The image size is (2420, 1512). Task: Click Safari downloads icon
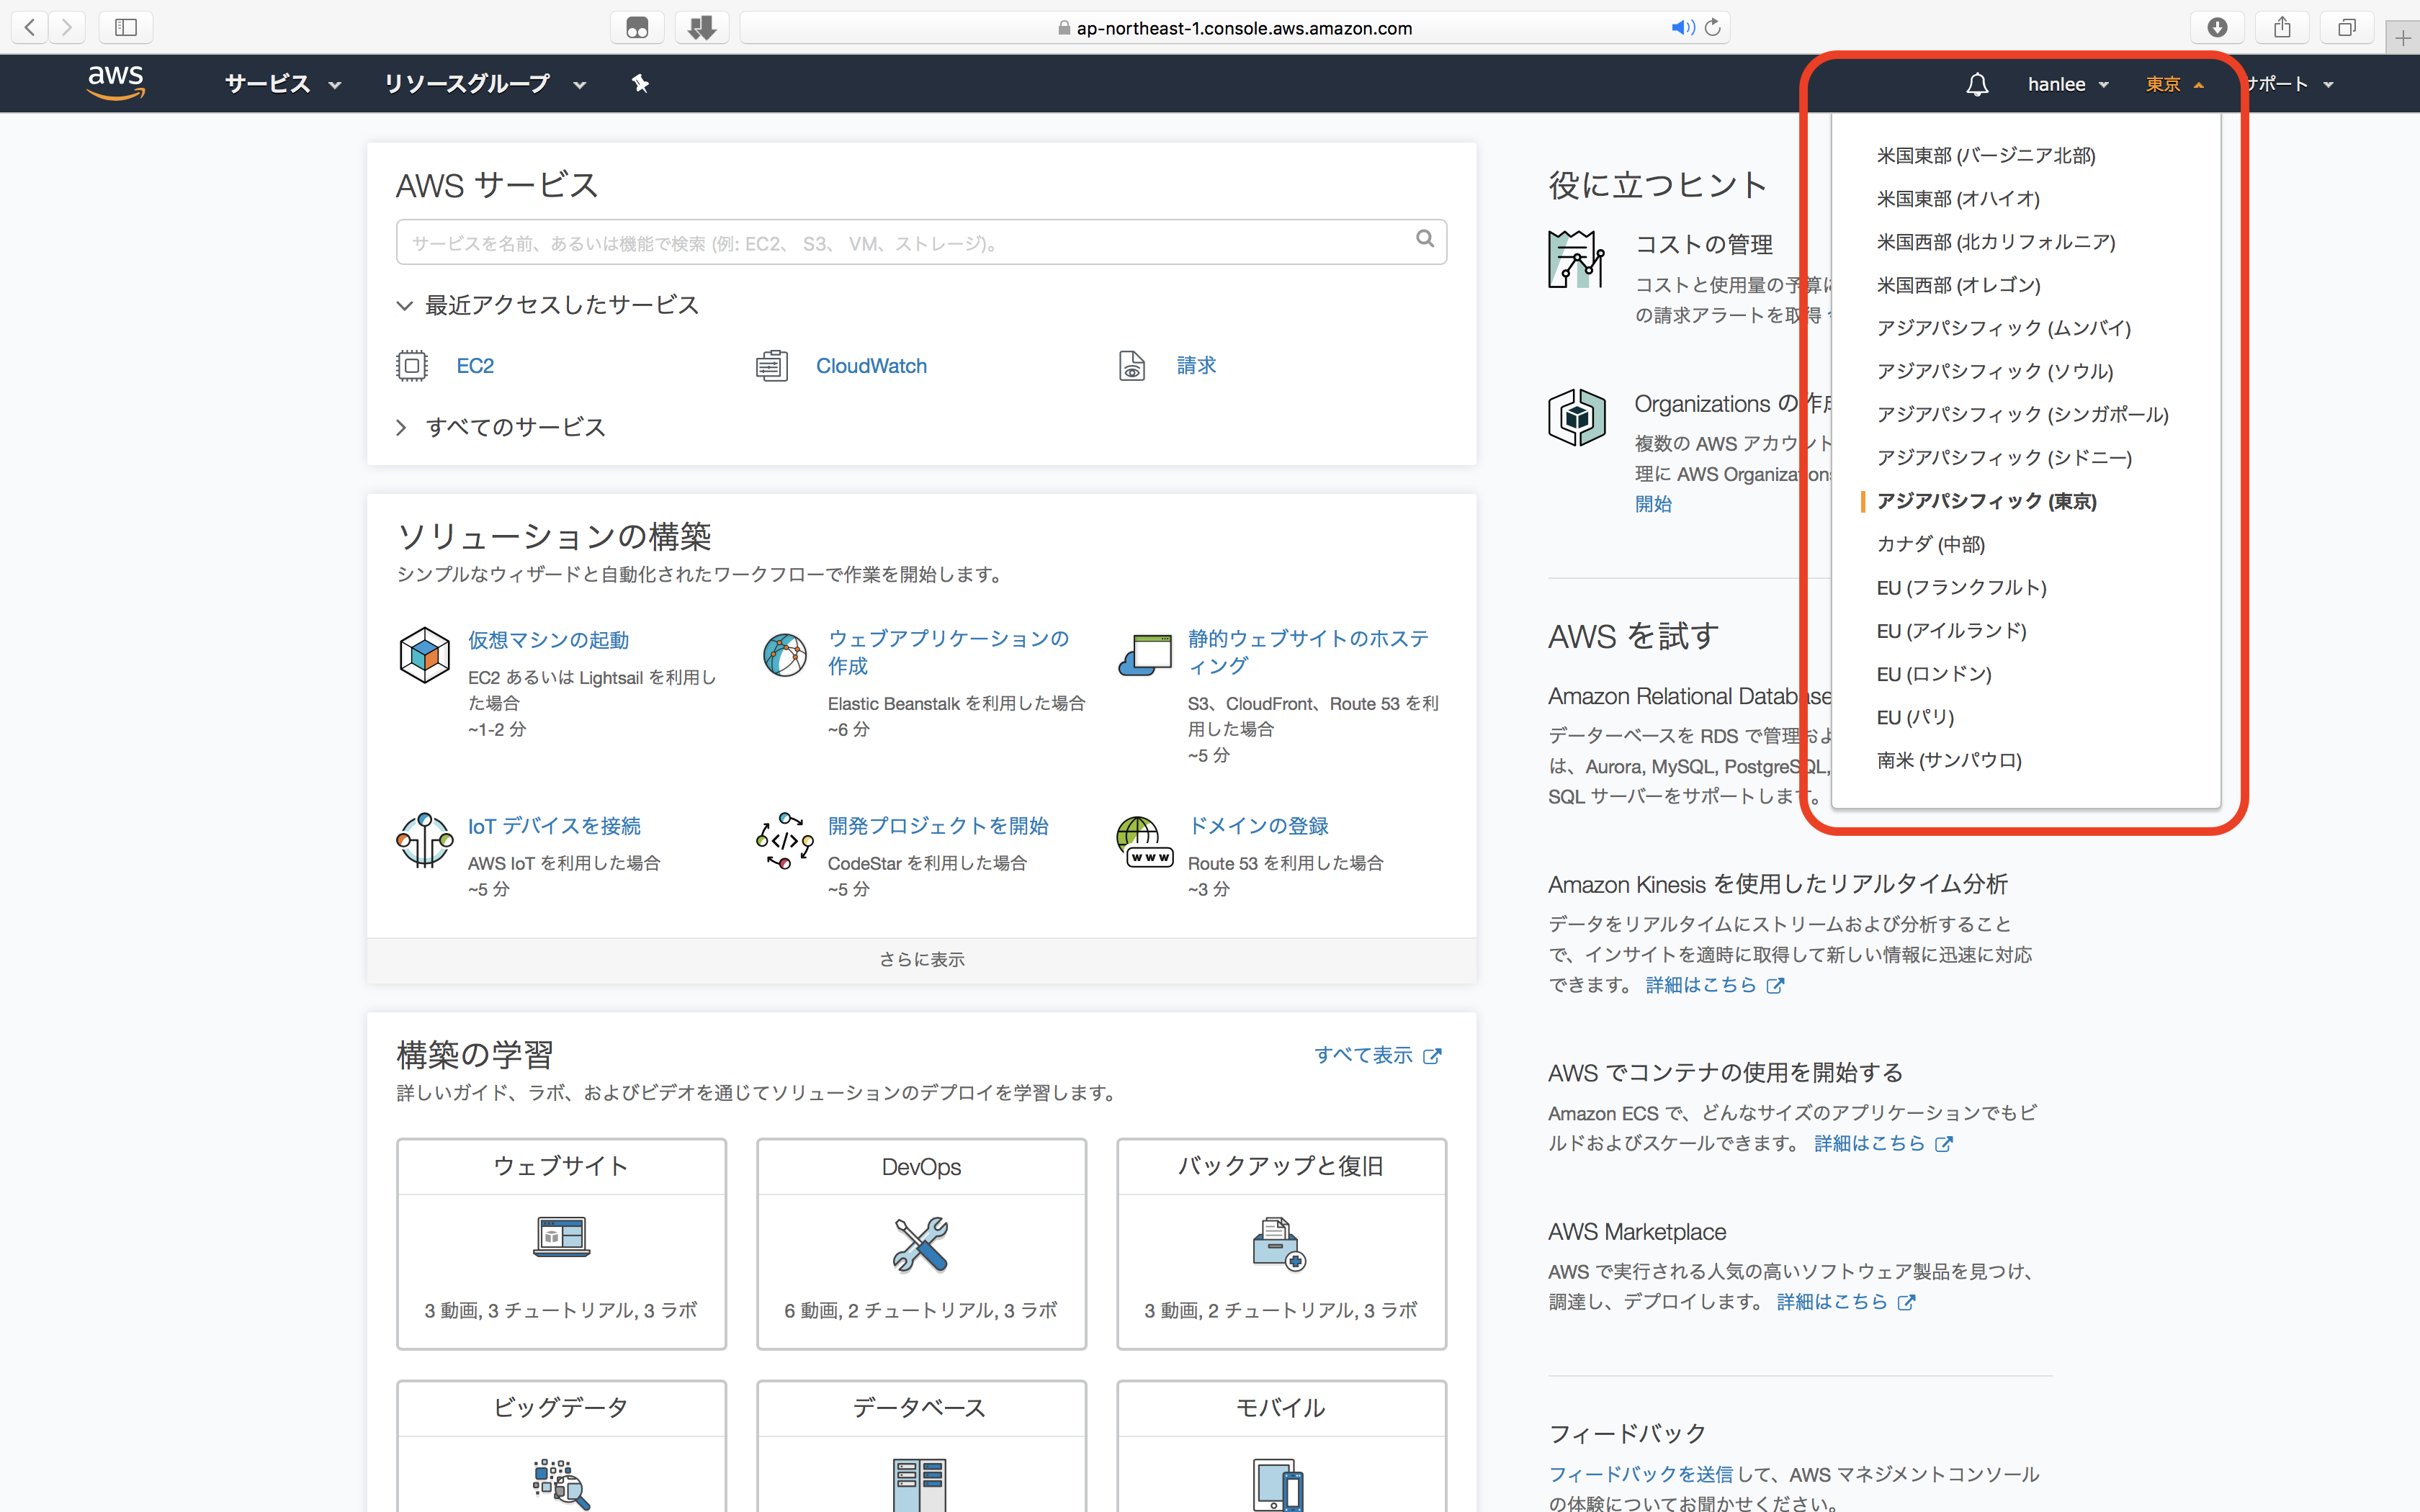(2217, 28)
